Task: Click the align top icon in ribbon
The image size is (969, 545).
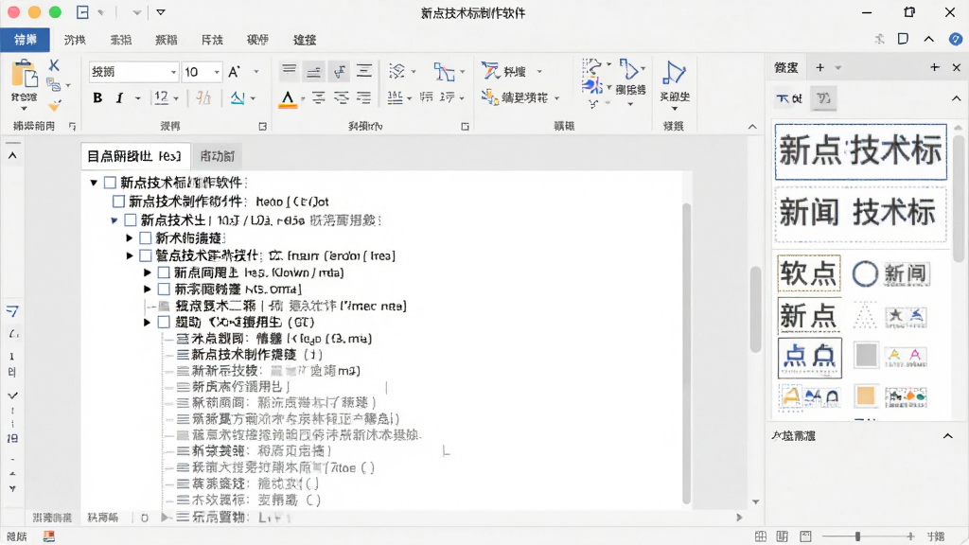Action: (289, 71)
